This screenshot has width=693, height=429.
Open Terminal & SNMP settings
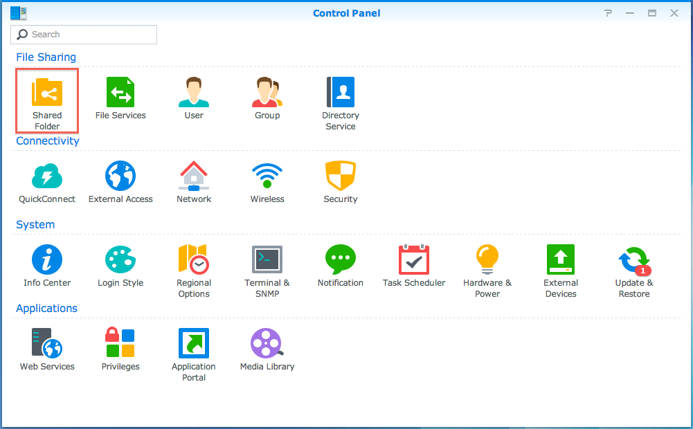(x=267, y=260)
